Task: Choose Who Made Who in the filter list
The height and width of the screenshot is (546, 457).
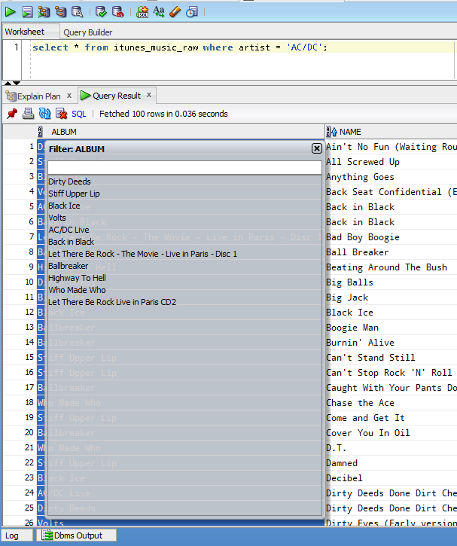Action: [x=77, y=290]
